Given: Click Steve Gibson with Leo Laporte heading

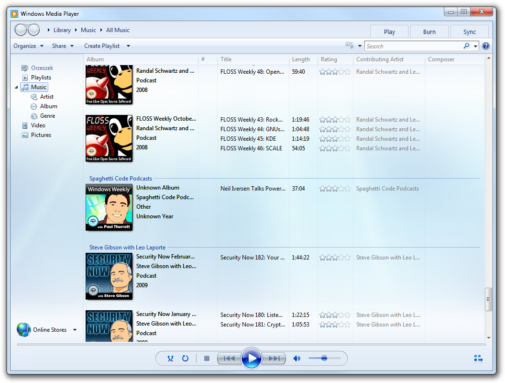Looking at the screenshot, I should click(x=128, y=247).
